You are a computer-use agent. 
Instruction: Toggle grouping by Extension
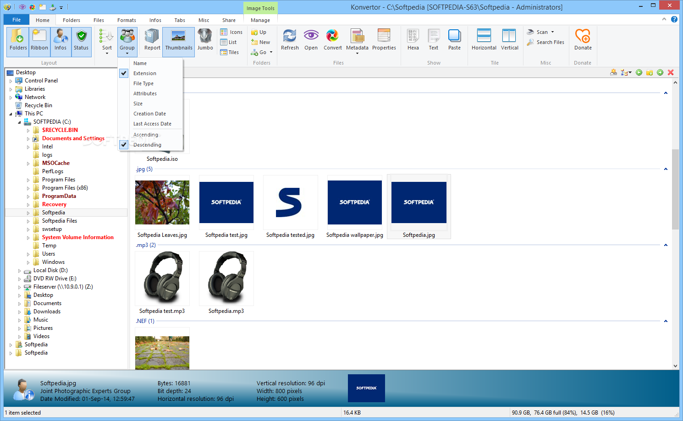pos(151,73)
